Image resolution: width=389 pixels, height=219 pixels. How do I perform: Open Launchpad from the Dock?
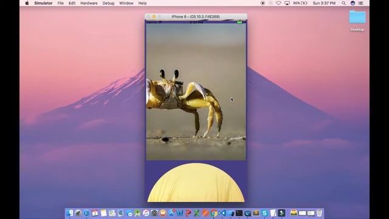pyautogui.click(x=78, y=213)
